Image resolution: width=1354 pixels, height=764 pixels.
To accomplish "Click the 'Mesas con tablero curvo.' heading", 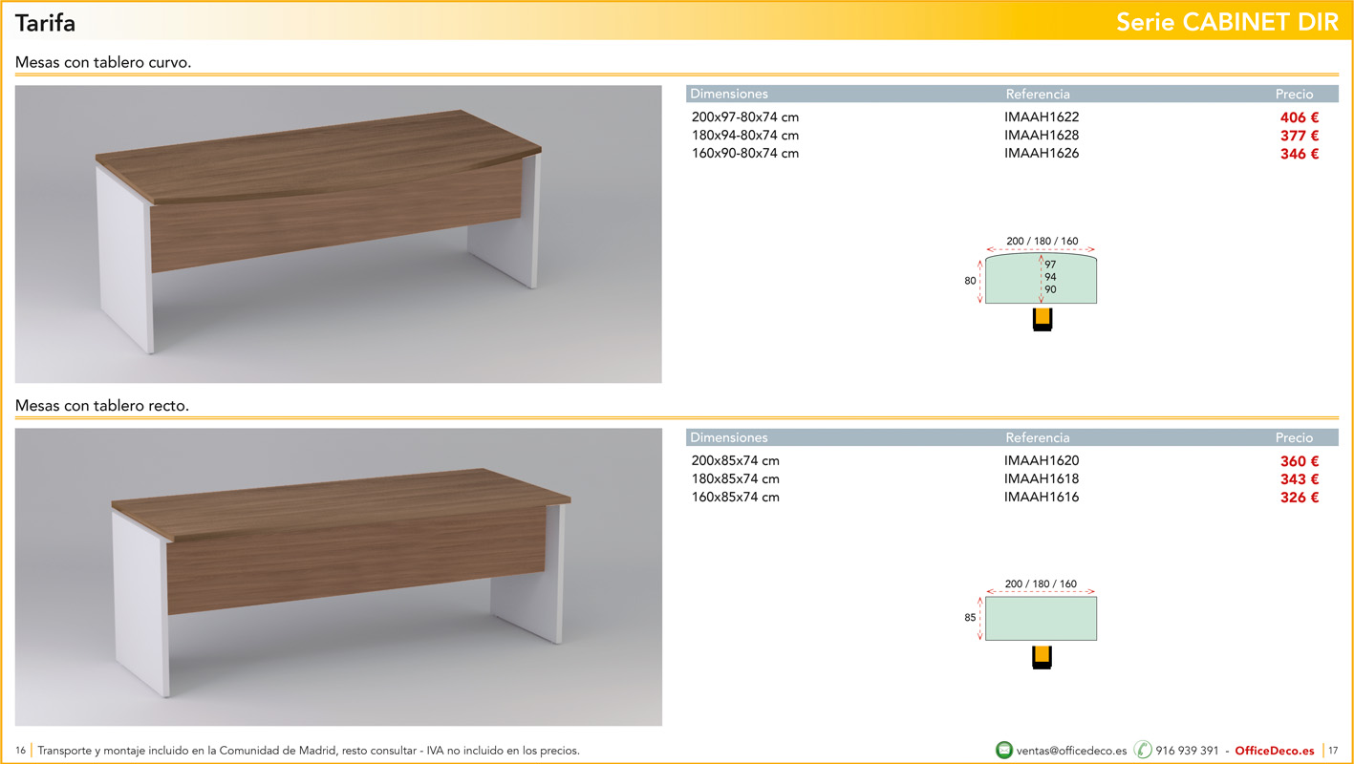I will pyautogui.click(x=103, y=63).
